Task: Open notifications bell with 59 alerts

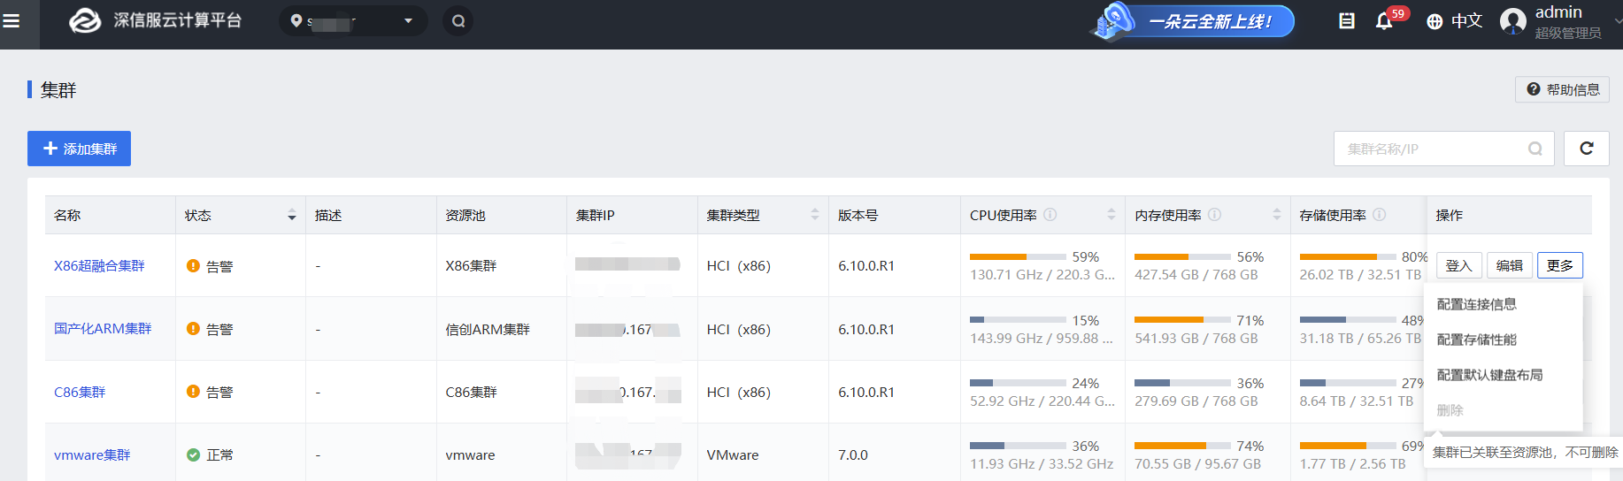Action: tap(1384, 21)
